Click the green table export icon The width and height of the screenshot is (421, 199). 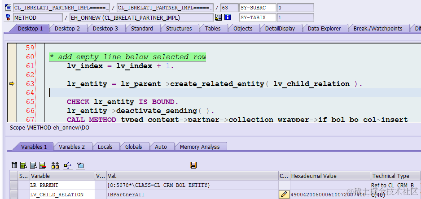tap(24, 165)
